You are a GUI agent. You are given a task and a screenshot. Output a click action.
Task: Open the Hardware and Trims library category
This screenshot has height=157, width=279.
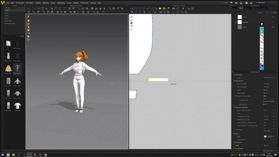click(10, 24)
